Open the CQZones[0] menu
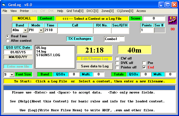Viewport: 179px width, 116px height. coord(125,11)
